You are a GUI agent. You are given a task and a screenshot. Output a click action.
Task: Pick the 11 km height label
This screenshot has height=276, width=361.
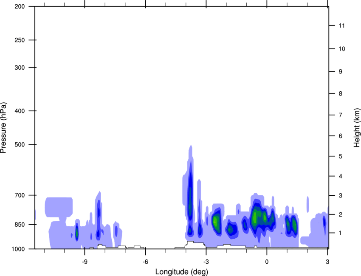point(341,25)
